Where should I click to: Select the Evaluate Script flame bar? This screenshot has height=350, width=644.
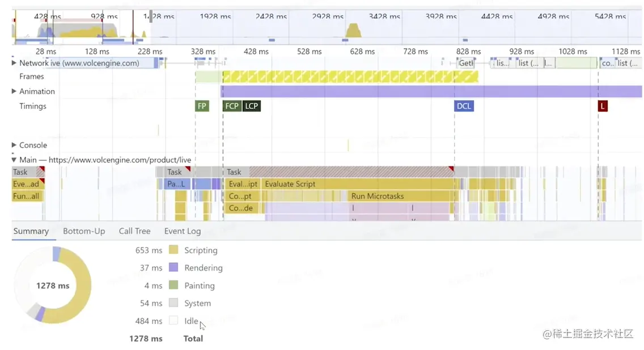coord(358,184)
